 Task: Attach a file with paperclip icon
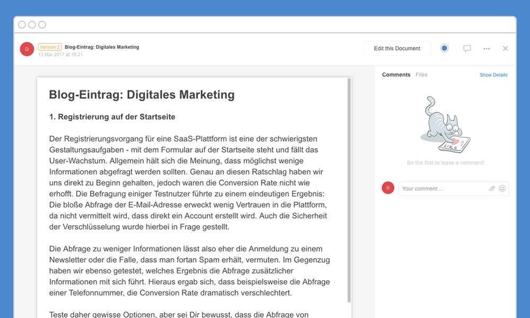point(492,189)
